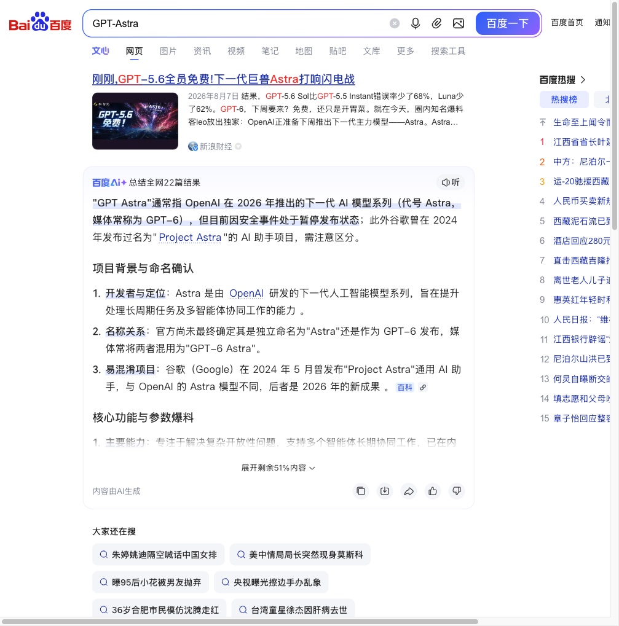This screenshot has width=619, height=626.
Task: Open hot search 中方：尼泊尔
Action: 581,162
